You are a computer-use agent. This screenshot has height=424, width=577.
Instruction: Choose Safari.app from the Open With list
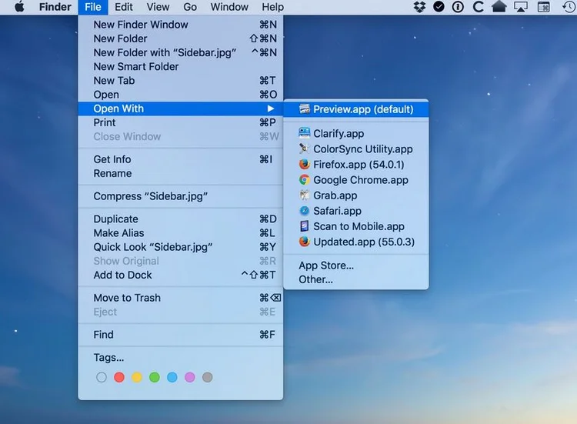[337, 211]
